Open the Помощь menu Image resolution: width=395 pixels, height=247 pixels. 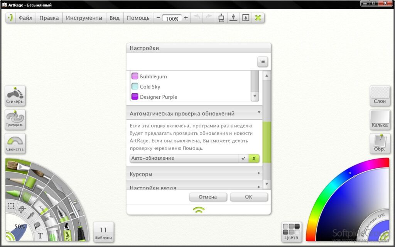[138, 18]
